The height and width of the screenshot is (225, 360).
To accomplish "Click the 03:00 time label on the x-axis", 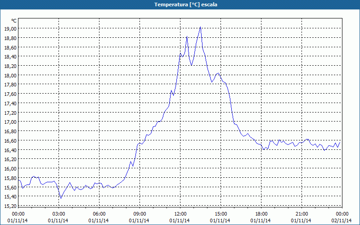I will [x=58, y=214].
